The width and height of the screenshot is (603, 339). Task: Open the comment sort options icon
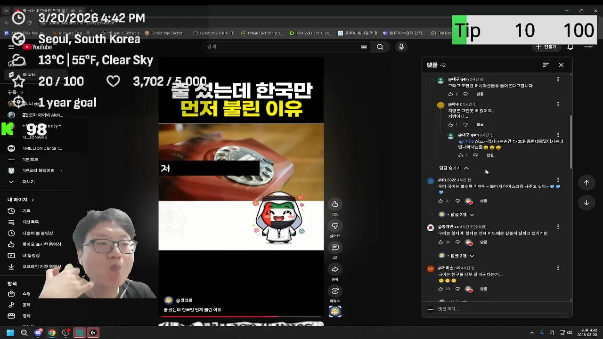pos(546,65)
